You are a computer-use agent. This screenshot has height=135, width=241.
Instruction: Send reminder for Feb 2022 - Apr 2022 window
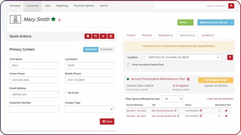pos(226,116)
